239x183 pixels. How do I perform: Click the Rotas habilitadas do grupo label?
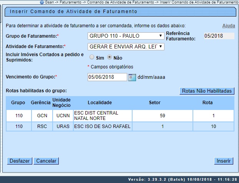[36, 91]
